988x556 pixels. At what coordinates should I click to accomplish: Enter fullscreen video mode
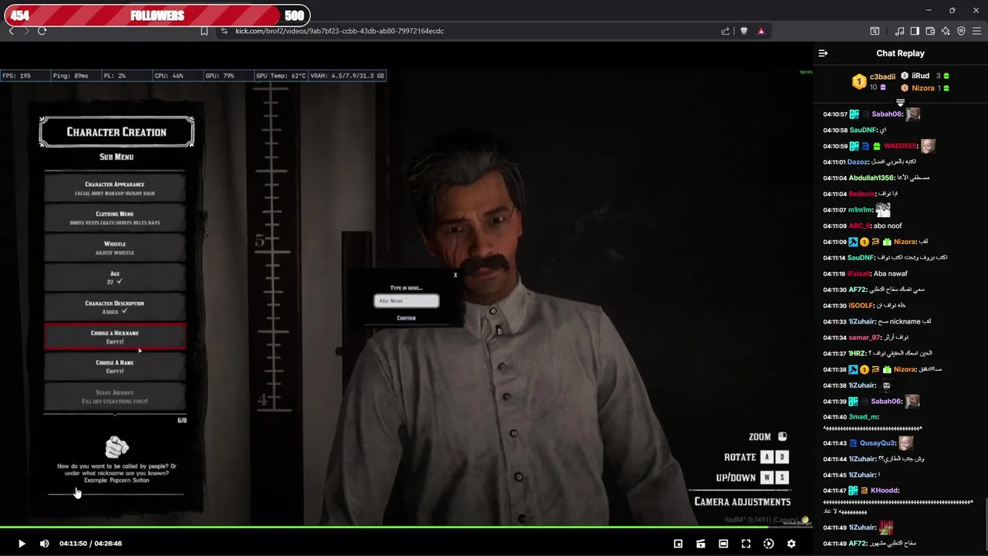pos(746,544)
